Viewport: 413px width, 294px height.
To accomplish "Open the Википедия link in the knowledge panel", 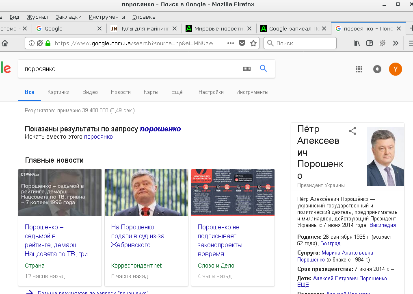I will click(383, 225).
